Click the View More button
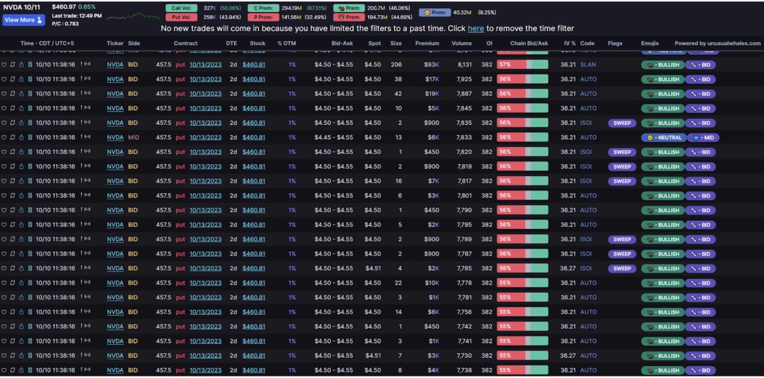764x378 pixels. (x=24, y=20)
